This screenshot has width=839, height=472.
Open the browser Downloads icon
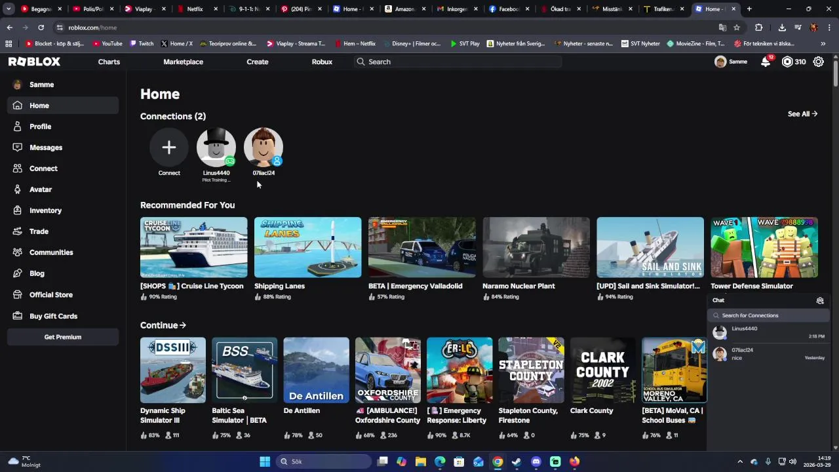pos(782,28)
